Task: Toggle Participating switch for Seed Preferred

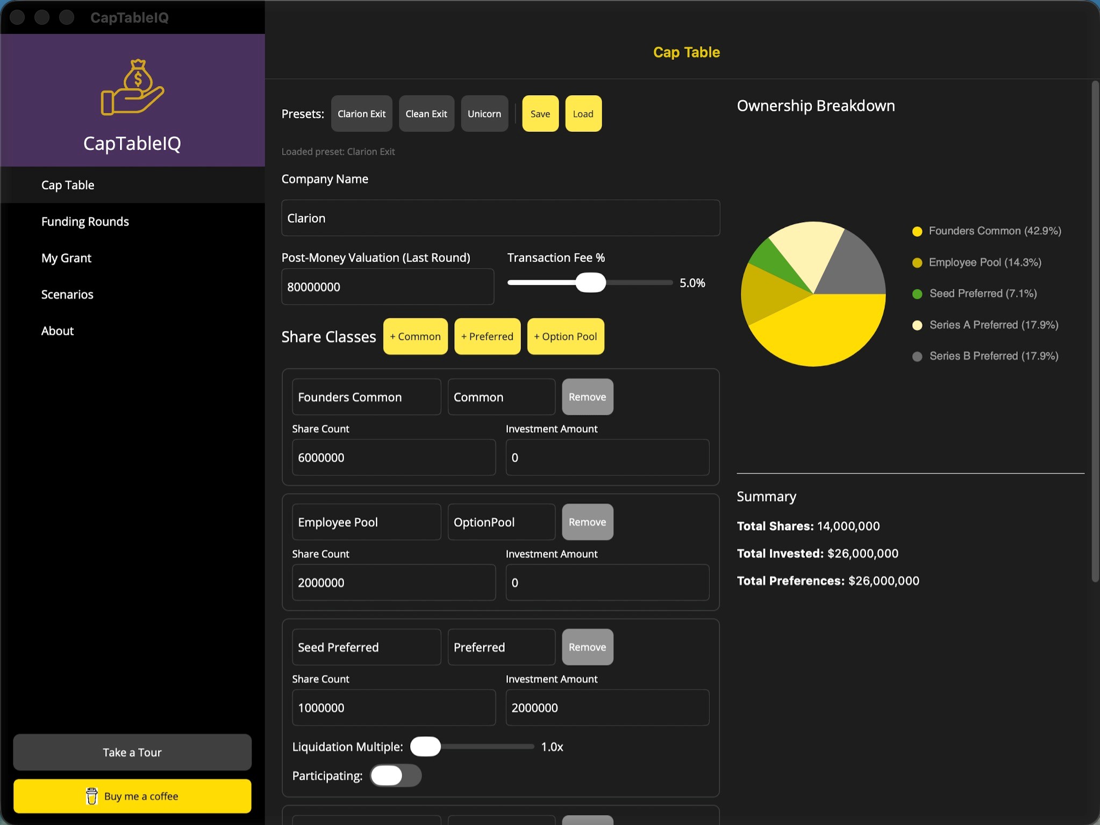Action: click(395, 776)
